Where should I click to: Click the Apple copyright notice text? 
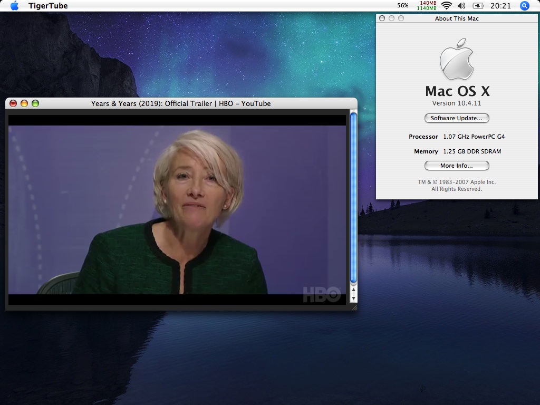click(x=457, y=186)
